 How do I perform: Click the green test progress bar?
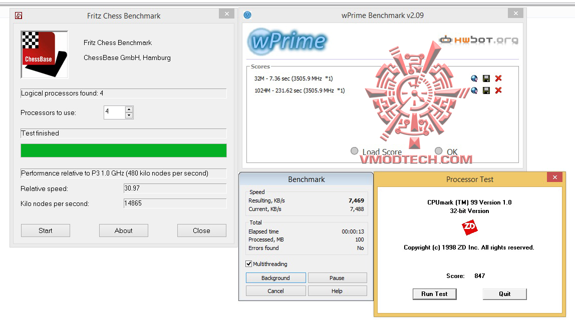pos(124,150)
